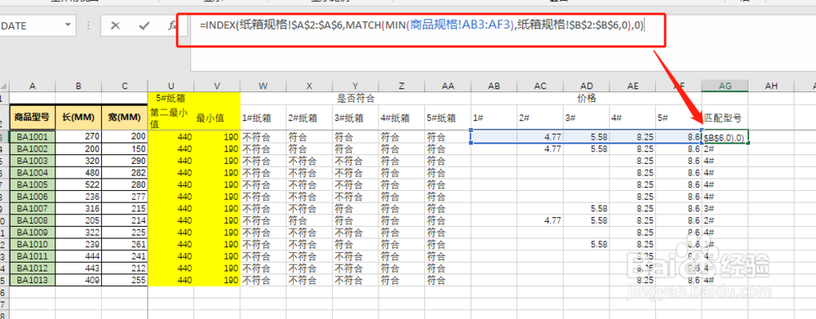The height and width of the screenshot is (319, 816).
Task: Select column AG header
Action: pyautogui.click(x=725, y=86)
